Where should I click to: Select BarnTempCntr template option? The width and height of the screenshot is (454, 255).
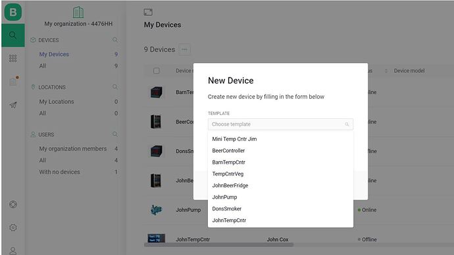pos(280,162)
